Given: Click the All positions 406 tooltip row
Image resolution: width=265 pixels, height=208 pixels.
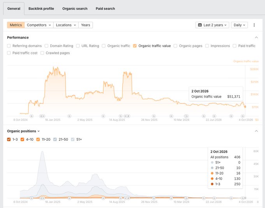Looking at the screenshot, I should 225,157.
